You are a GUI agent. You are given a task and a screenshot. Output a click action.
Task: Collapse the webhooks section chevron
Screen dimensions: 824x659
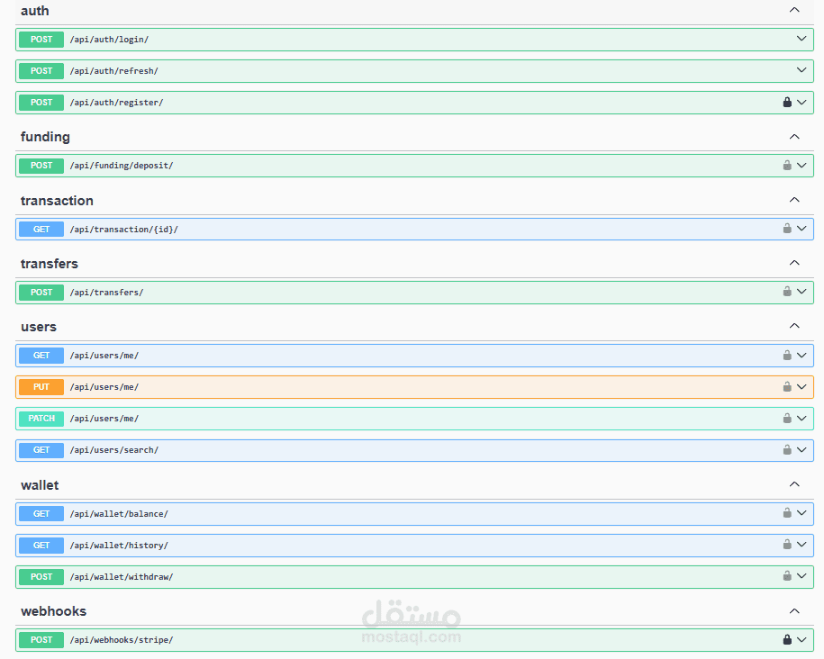[x=794, y=611]
